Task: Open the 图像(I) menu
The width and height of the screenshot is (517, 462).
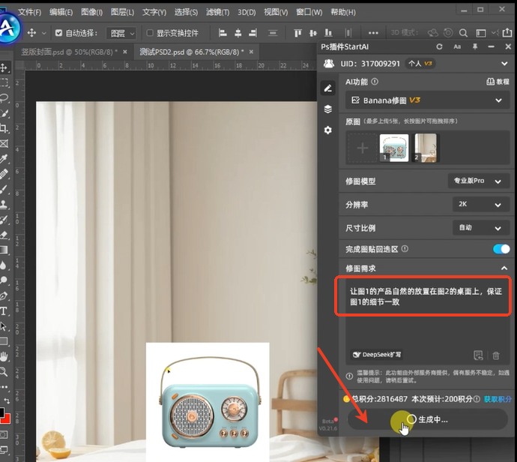Action: pyautogui.click(x=91, y=12)
